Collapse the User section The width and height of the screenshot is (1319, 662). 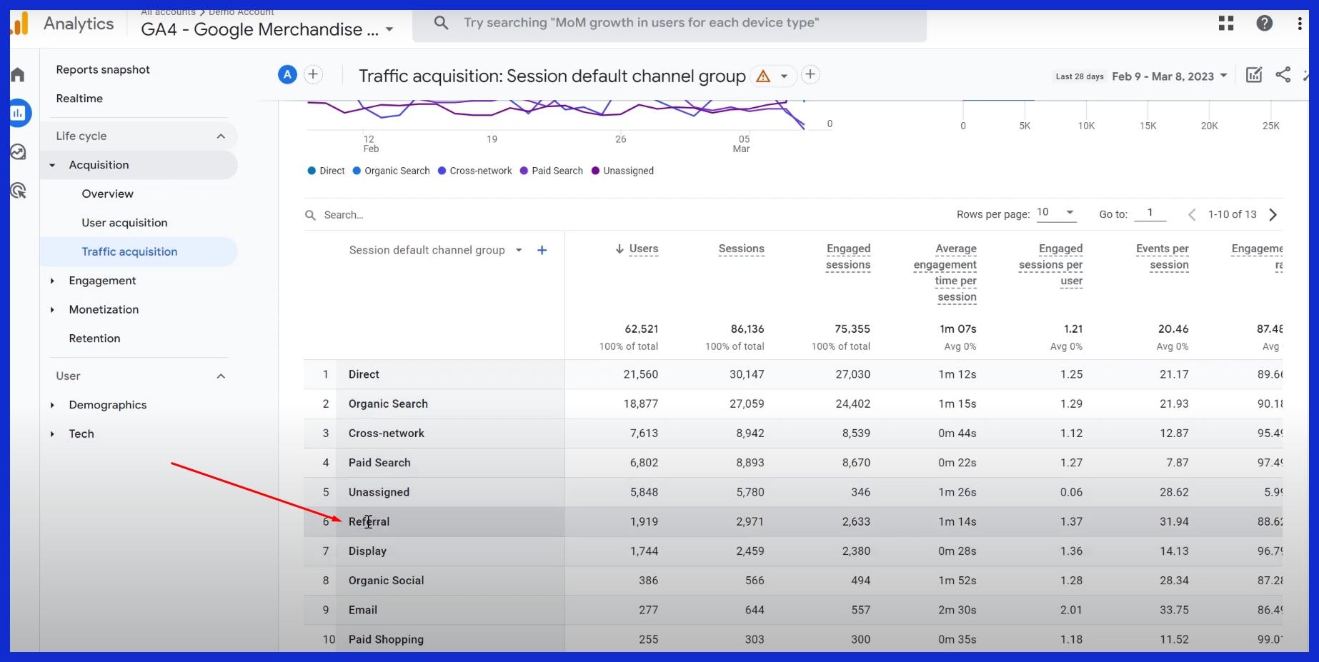pos(221,376)
